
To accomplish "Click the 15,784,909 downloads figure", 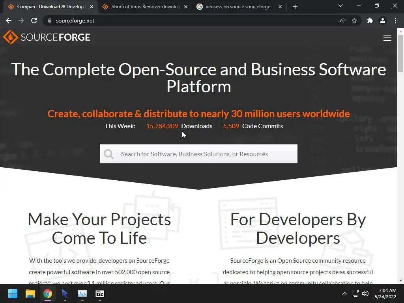I will (162, 126).
